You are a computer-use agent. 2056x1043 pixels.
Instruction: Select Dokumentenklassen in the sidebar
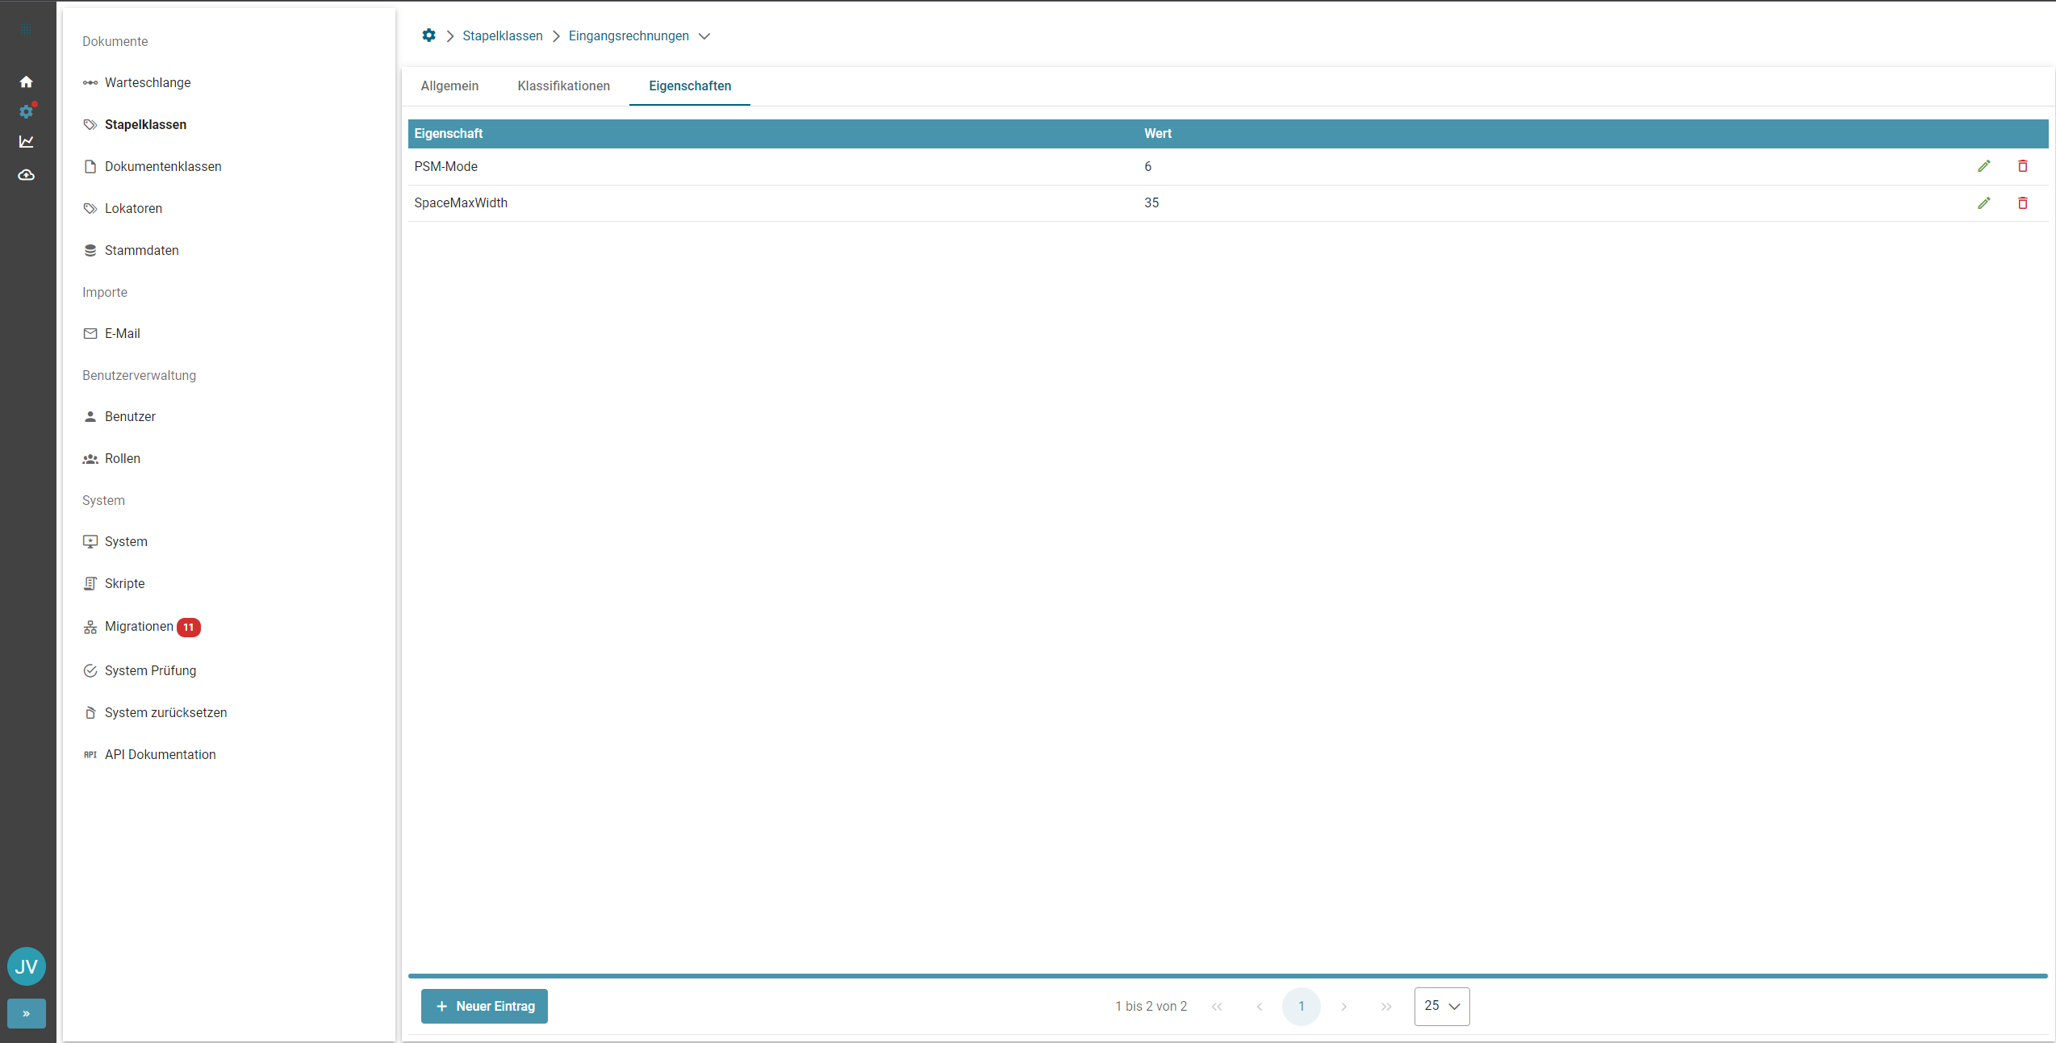coord(162,167)
